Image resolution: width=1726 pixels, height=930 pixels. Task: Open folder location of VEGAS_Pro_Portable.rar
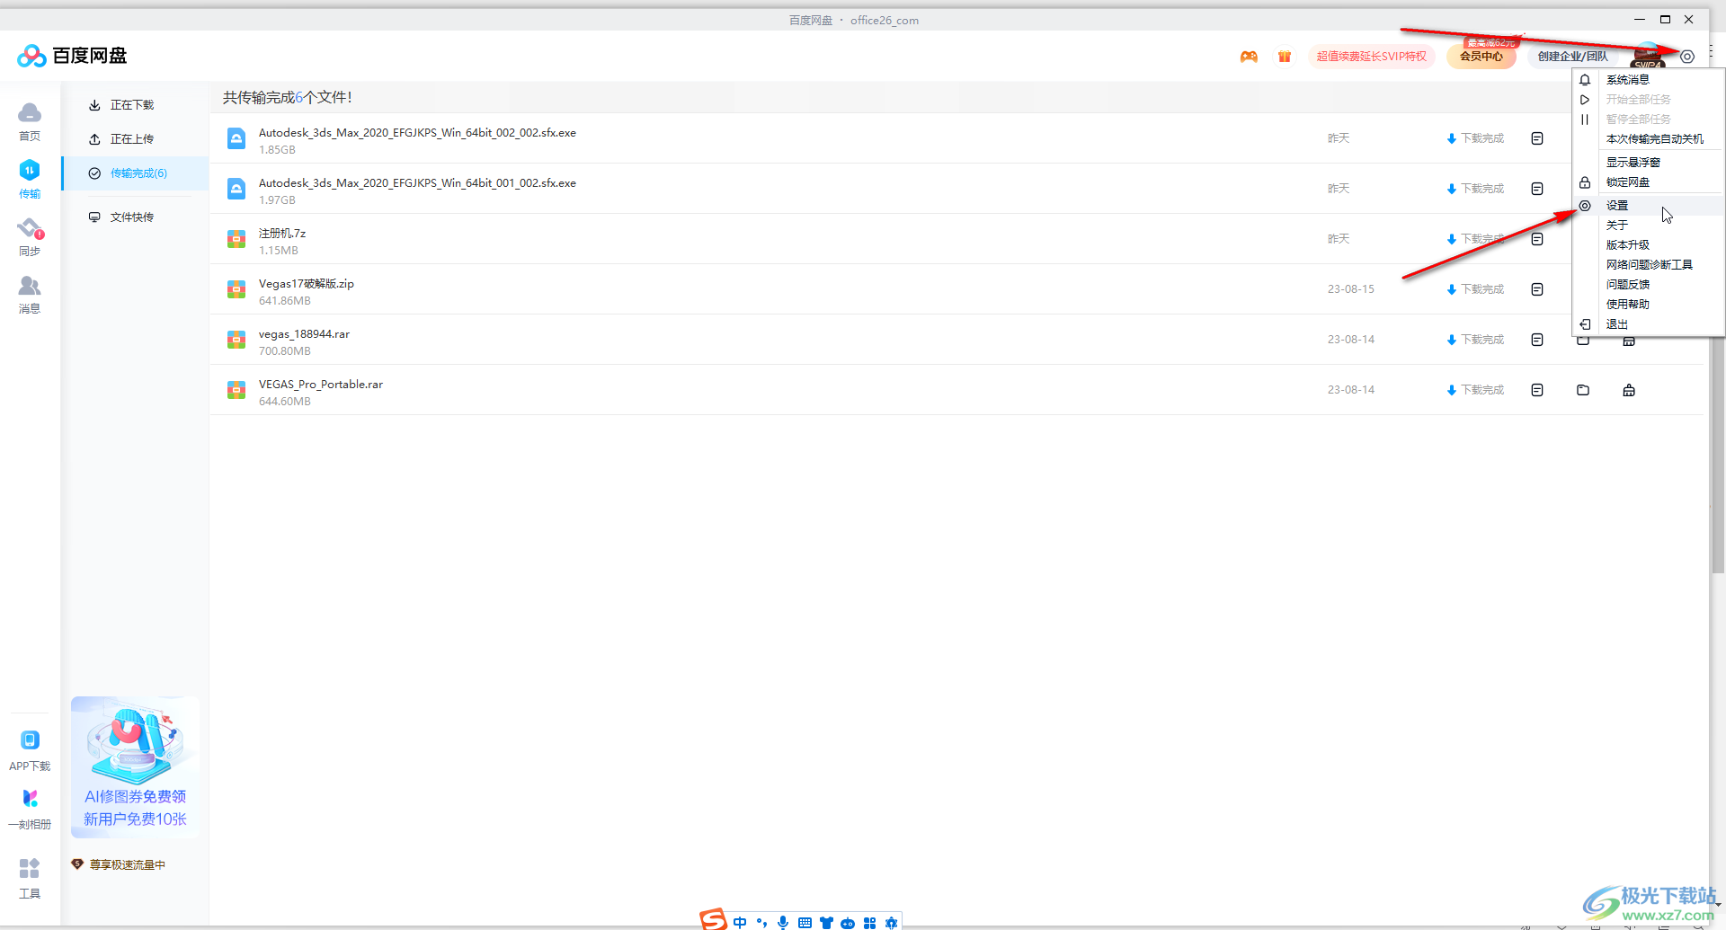(x=1583, y=390)
